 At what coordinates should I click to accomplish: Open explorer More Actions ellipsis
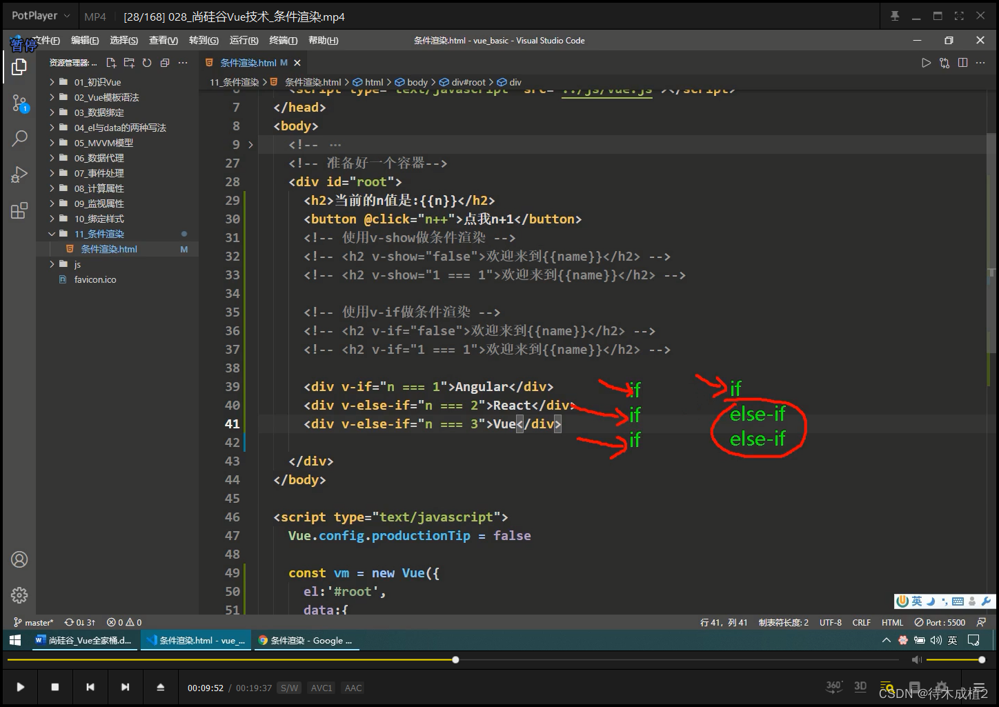pos(183,63)
